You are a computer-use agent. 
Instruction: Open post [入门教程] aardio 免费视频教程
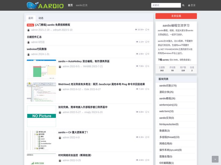(52, 25)
